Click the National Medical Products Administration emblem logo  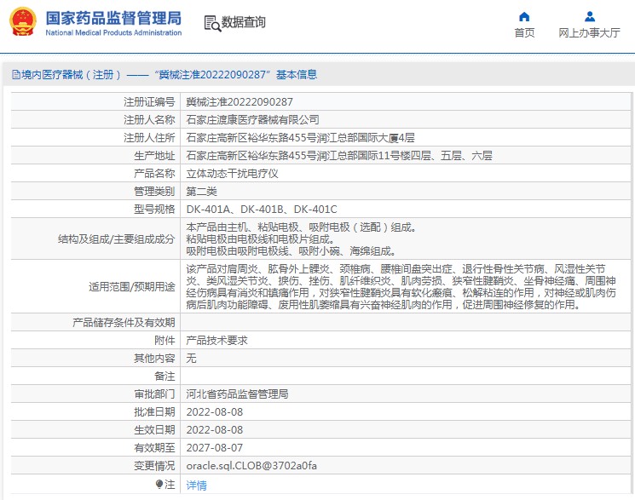[x=23, y=22]
